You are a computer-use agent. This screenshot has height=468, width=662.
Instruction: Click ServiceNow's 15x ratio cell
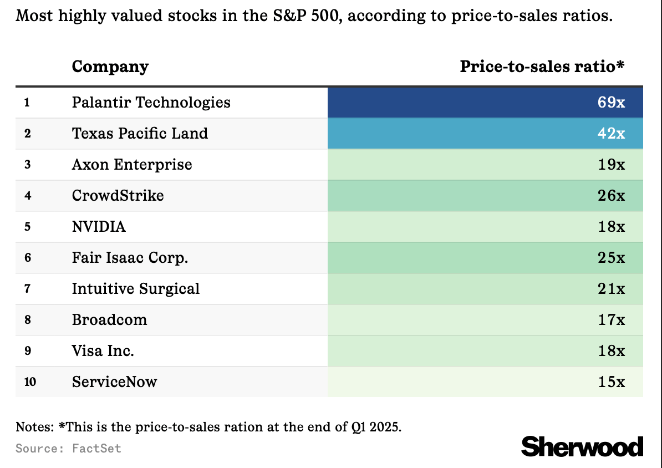point(485,382)
